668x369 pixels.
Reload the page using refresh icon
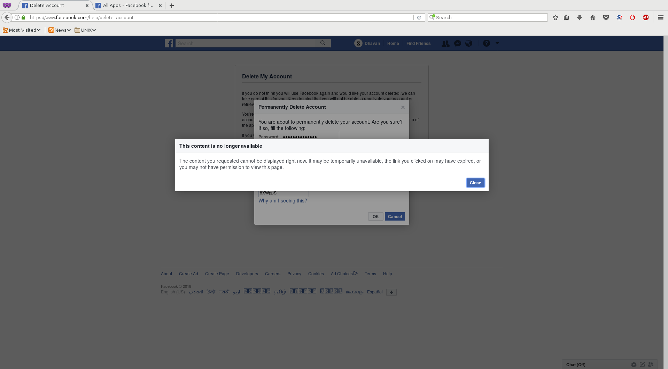[419, 17]
